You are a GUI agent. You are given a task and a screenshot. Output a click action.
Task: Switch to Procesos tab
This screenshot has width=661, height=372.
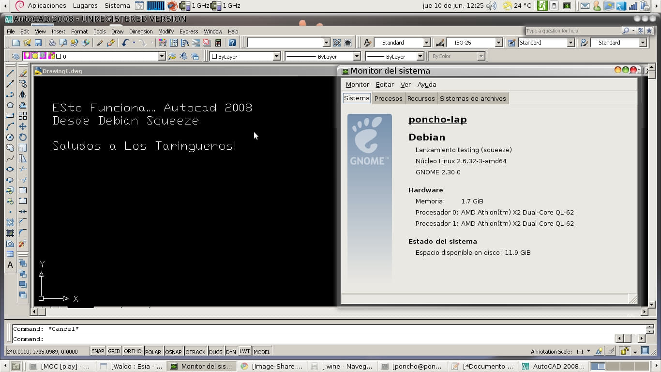[388, 98]
